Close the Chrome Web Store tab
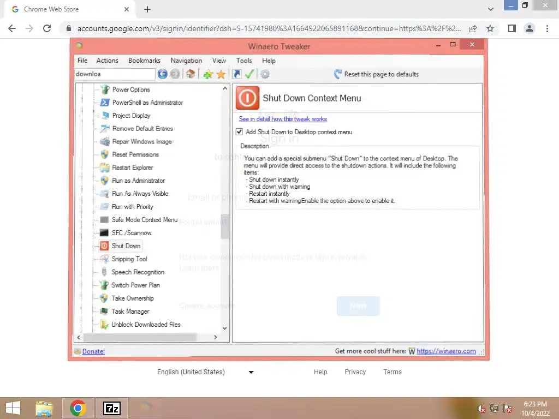 [127, 9]
